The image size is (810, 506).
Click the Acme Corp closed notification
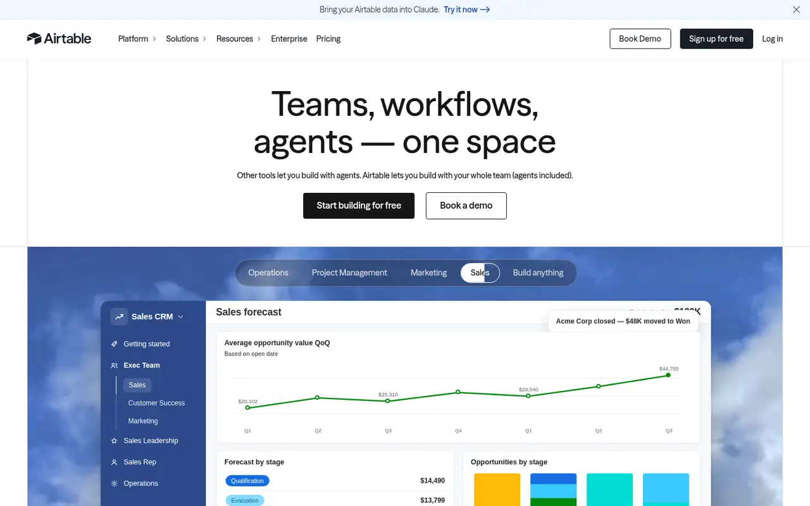(x=623, y=321)
